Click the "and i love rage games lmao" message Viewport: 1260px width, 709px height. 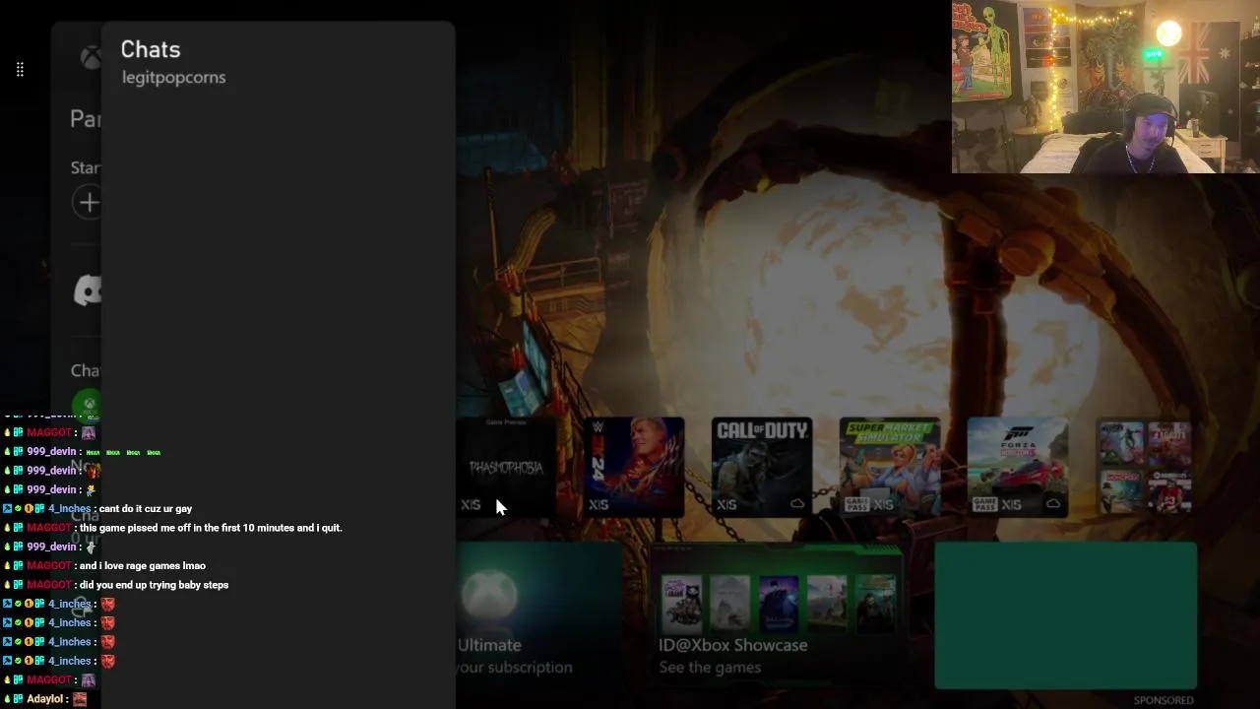point(143,566)
